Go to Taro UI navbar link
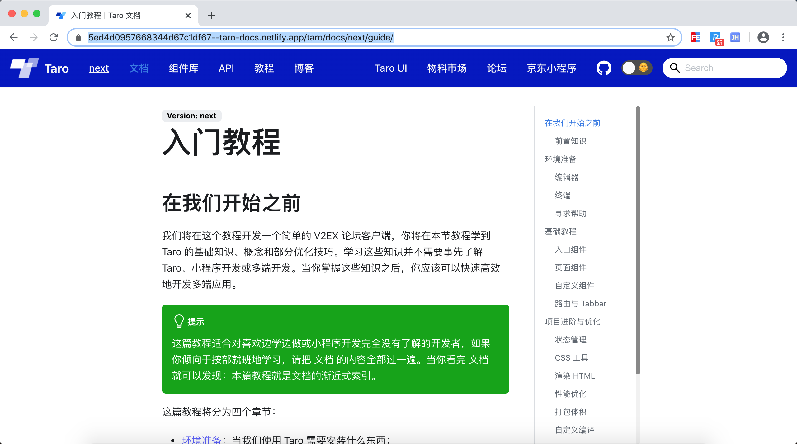Screen dimensions: 797x444 tap(391, 68)
